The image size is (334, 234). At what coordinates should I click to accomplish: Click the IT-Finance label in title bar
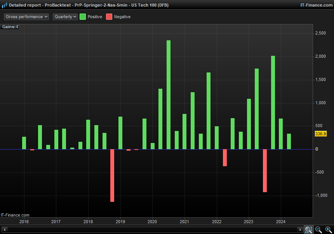pos(316,5)
